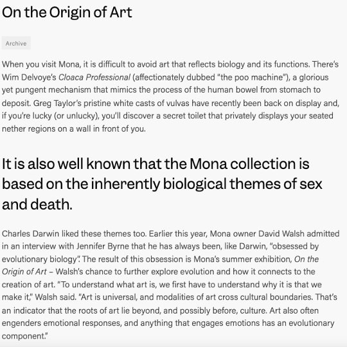Click the phrase 'Mona collection' in the pull-quote
The image size is (347, 347).
[242, 164]
